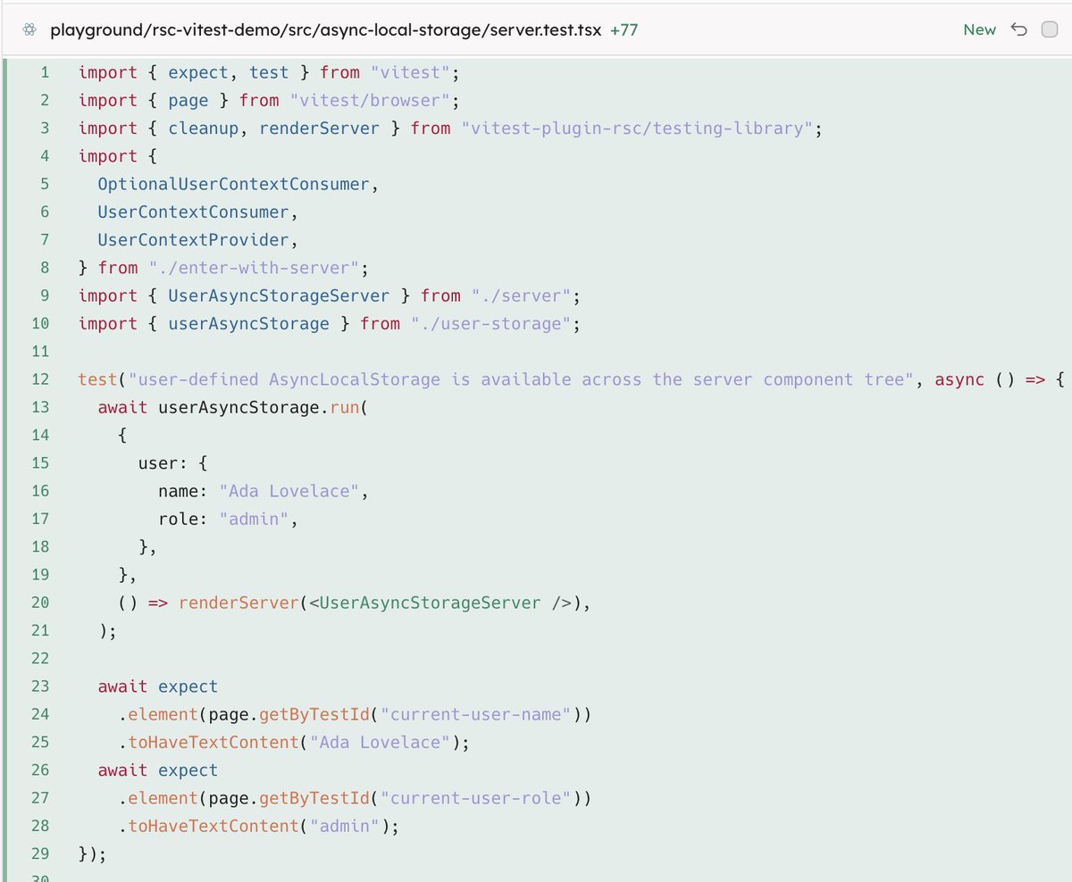Click the "./server" import string

(x=520, y=295)
